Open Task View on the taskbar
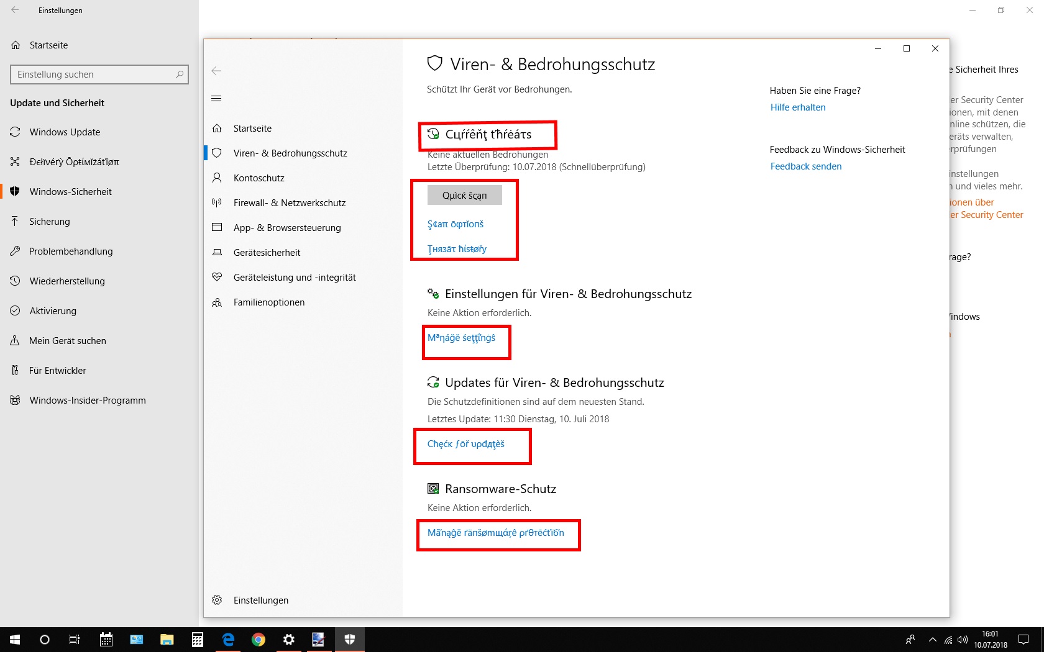 [75, 640]
